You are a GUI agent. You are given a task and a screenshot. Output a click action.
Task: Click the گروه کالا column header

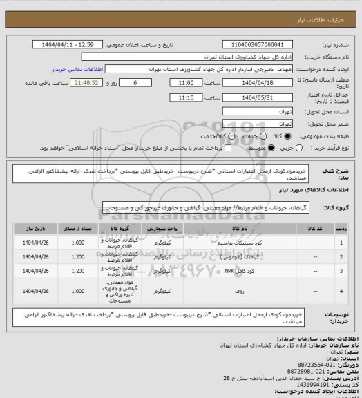coord(120,229)
